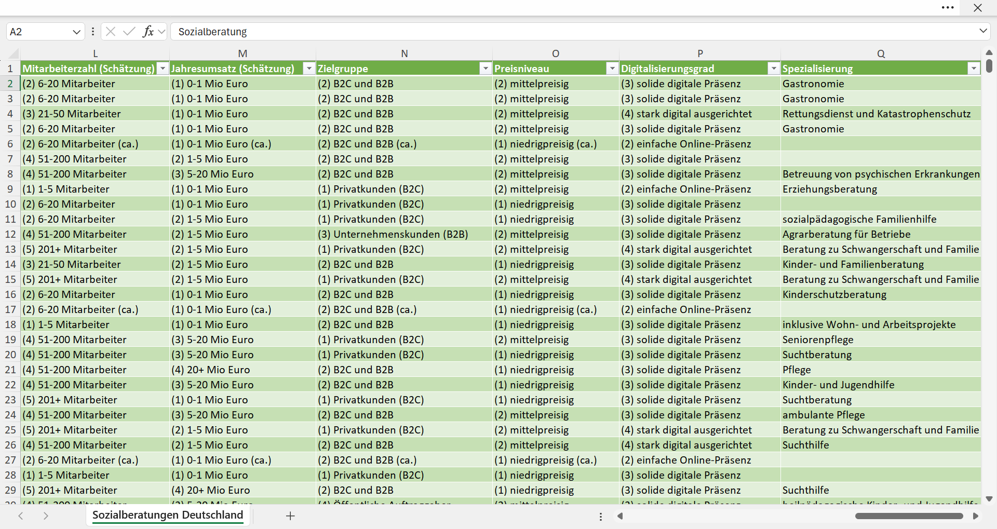
Task: Select cell Rettungsdienst und Katastrophenschutz
Action: 881,114
